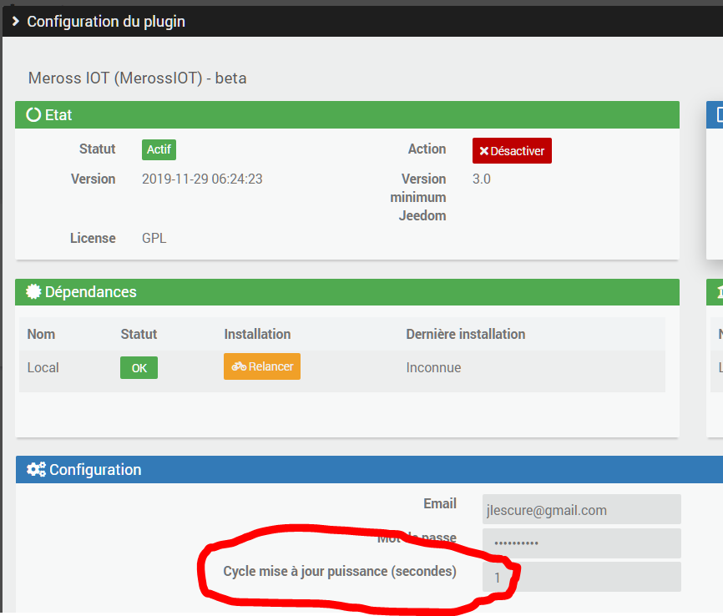Click the Désactiver button

512,151
